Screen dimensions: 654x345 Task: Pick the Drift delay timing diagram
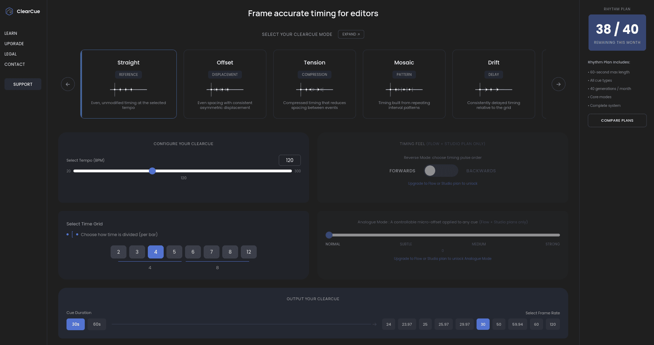point(493,90)
